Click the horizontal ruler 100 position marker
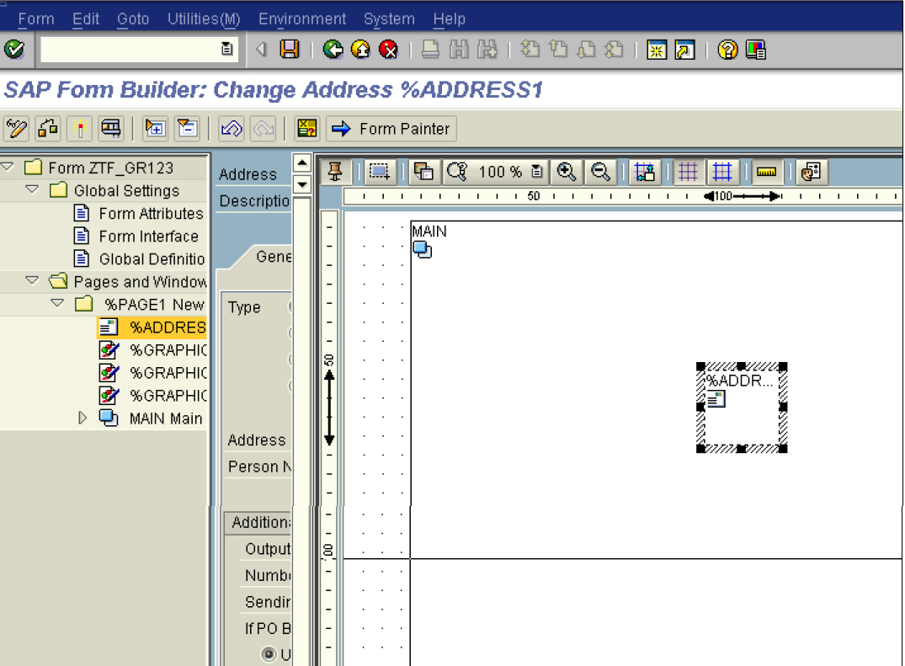The width and height of the screenshot is (905, 666). click(x=743, y=196)
